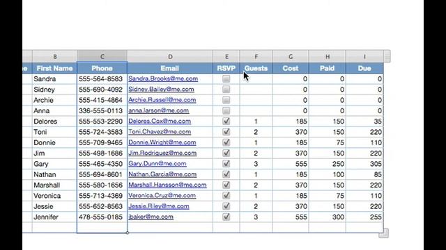Screen dimensions: 446x250
Task: Uncheck the RSVP box for Veronica
Action: tap(226, 196)
